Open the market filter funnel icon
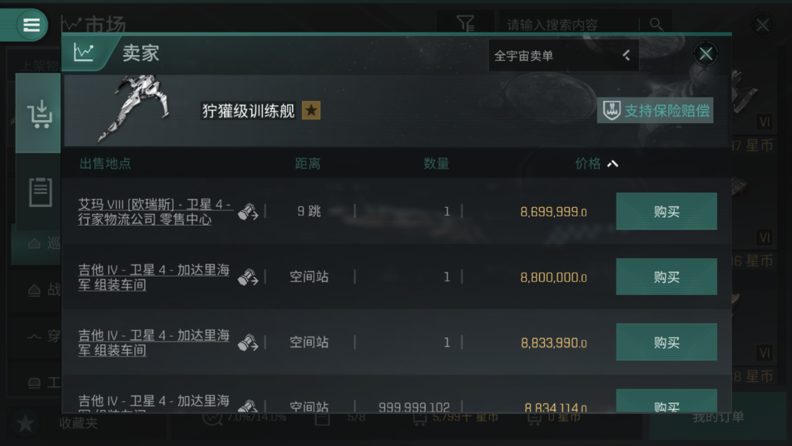 coord(465,24)
